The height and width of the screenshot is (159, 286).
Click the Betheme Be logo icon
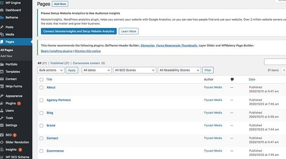click(2, 18)
